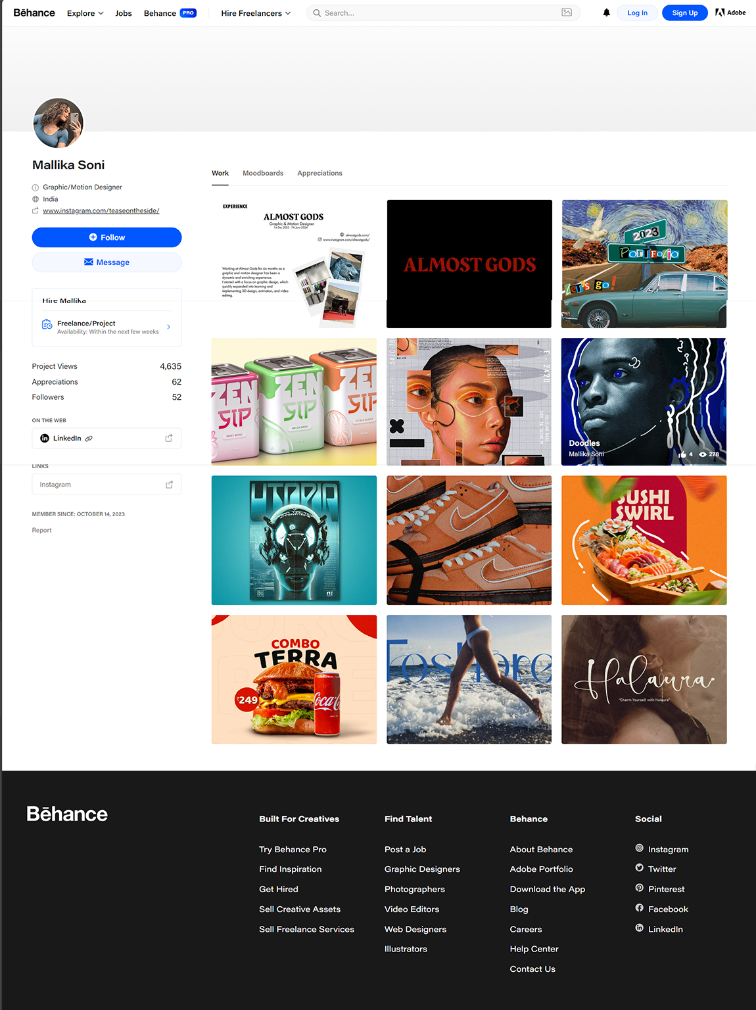Open the Zen Sip project thumbnail

point(294,402)
